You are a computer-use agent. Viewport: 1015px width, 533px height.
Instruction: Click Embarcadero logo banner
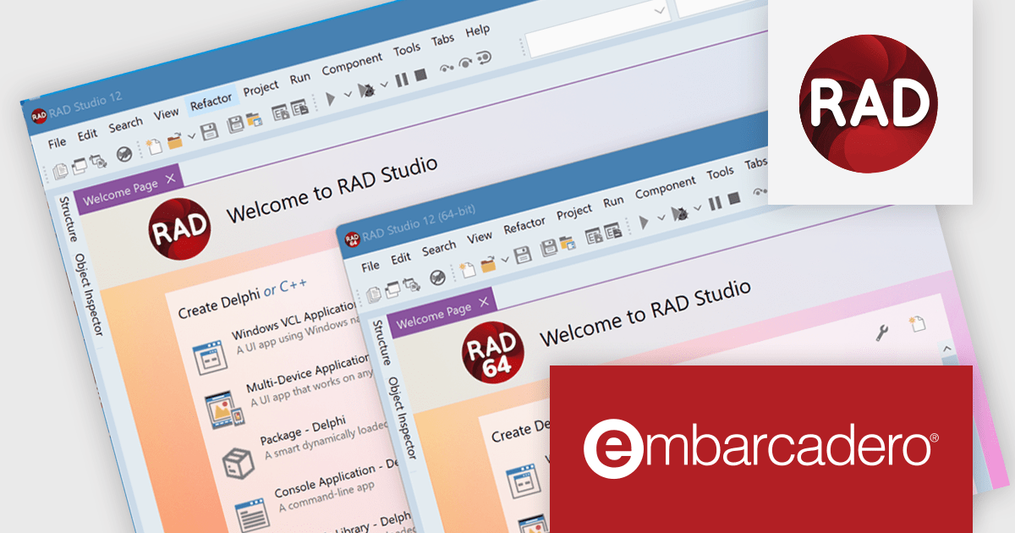click(761, 449)
